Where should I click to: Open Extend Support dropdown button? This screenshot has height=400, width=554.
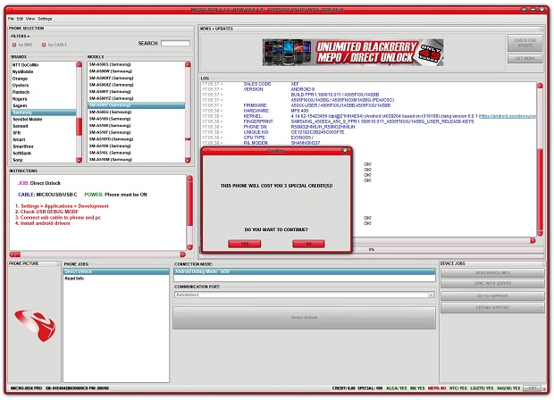coord(492,307)
